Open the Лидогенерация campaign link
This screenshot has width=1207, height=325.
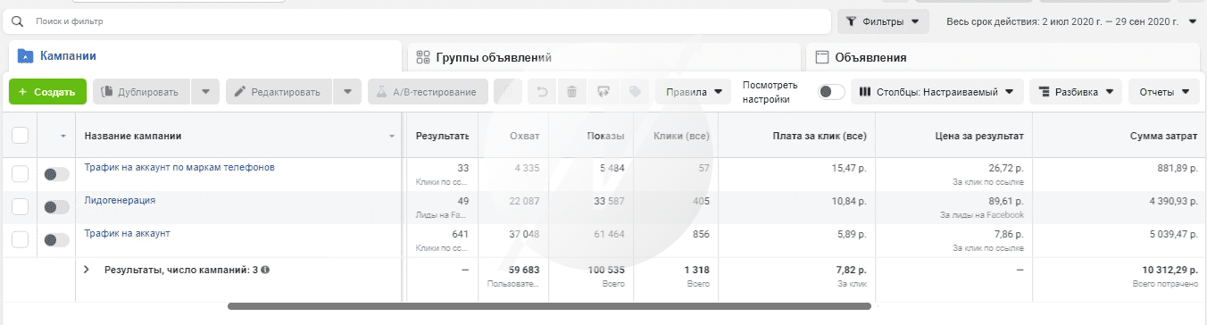(121, 200)
